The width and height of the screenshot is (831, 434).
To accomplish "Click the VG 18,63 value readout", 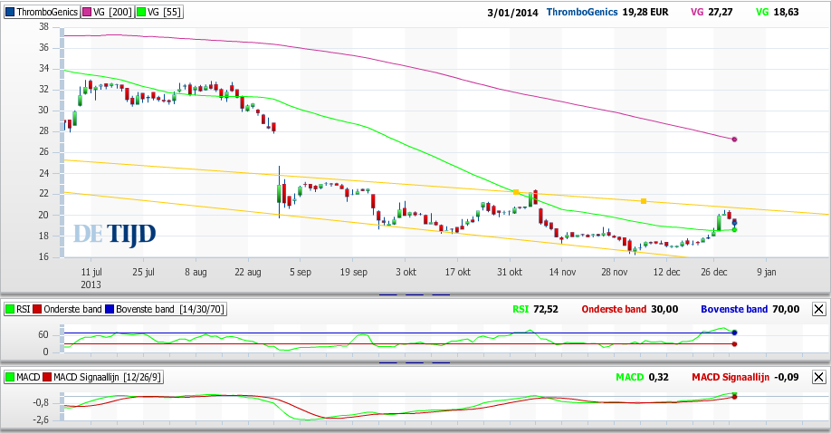I will click(777, 12).
